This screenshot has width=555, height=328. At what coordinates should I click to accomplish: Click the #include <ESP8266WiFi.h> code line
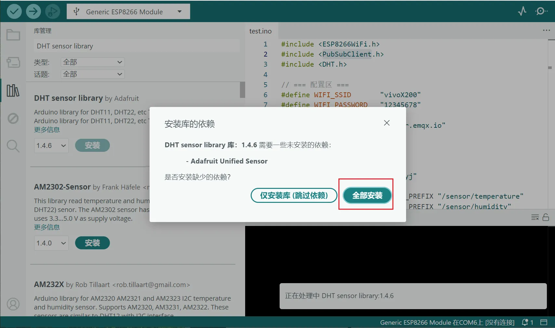[x=330, y=44]
